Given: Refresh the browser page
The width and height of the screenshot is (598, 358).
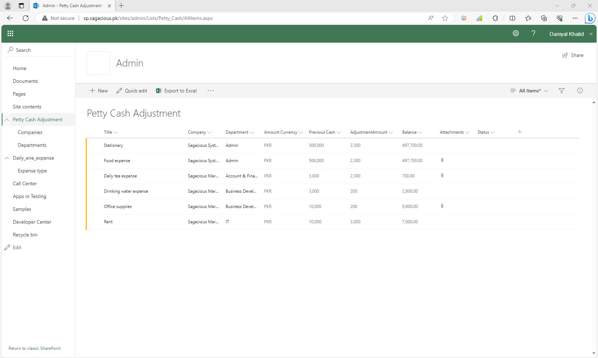Looking at the screenshot, I should [26, 18].
